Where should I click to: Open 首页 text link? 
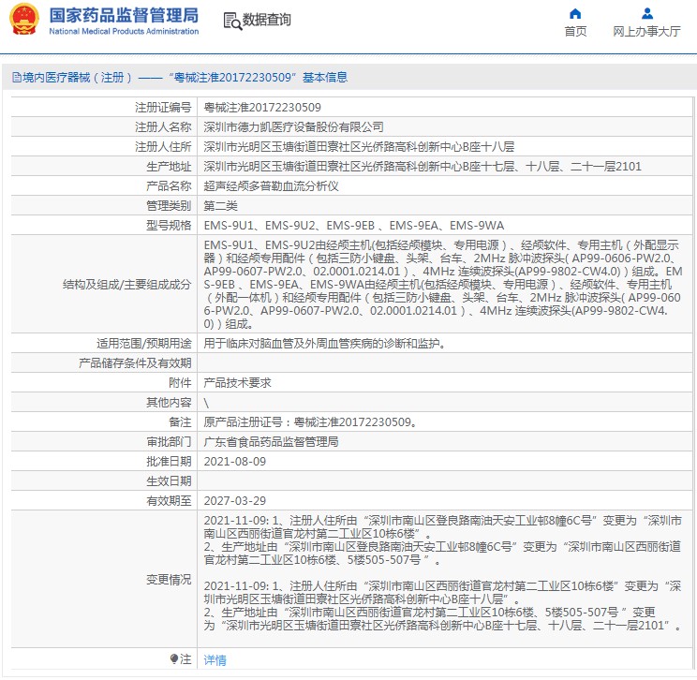point(575,32)
